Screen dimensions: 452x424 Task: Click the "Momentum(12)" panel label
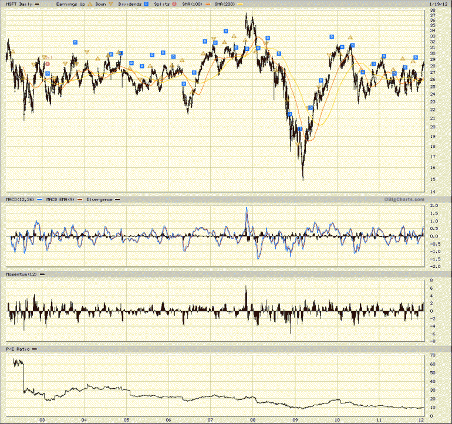[22, 274]
